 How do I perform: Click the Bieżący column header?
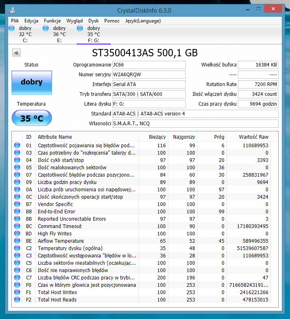click(x=153, y=137)
